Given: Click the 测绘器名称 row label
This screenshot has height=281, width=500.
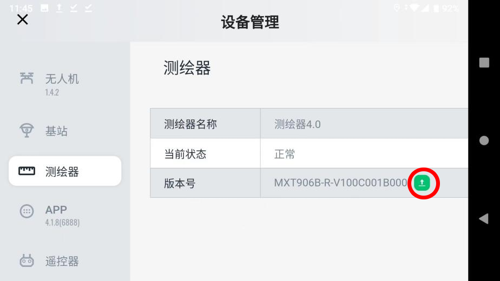Looking at the screenshot, I should (x=190, y=124).
